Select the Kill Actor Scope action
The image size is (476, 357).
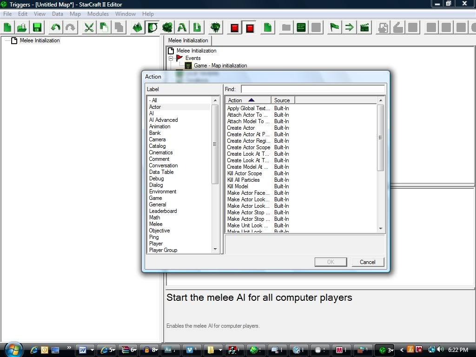point(245,173)
